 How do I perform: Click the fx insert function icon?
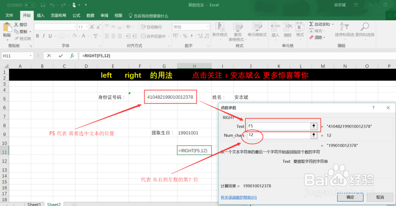pos(72,56)
